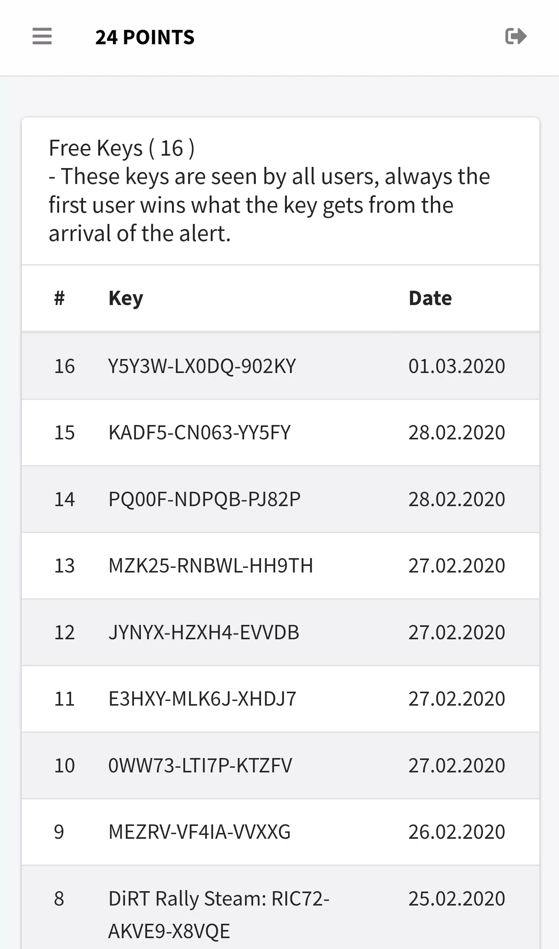Select key E3HXY-MLK6J-XHDJ7
Viewport: 559px width, 949px height.
pyautogui.click(x=202, y=699)
